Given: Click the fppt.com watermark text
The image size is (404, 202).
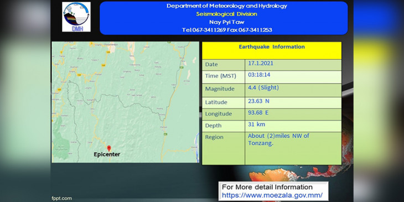Looking at the screenshot, I should (61, 198).
